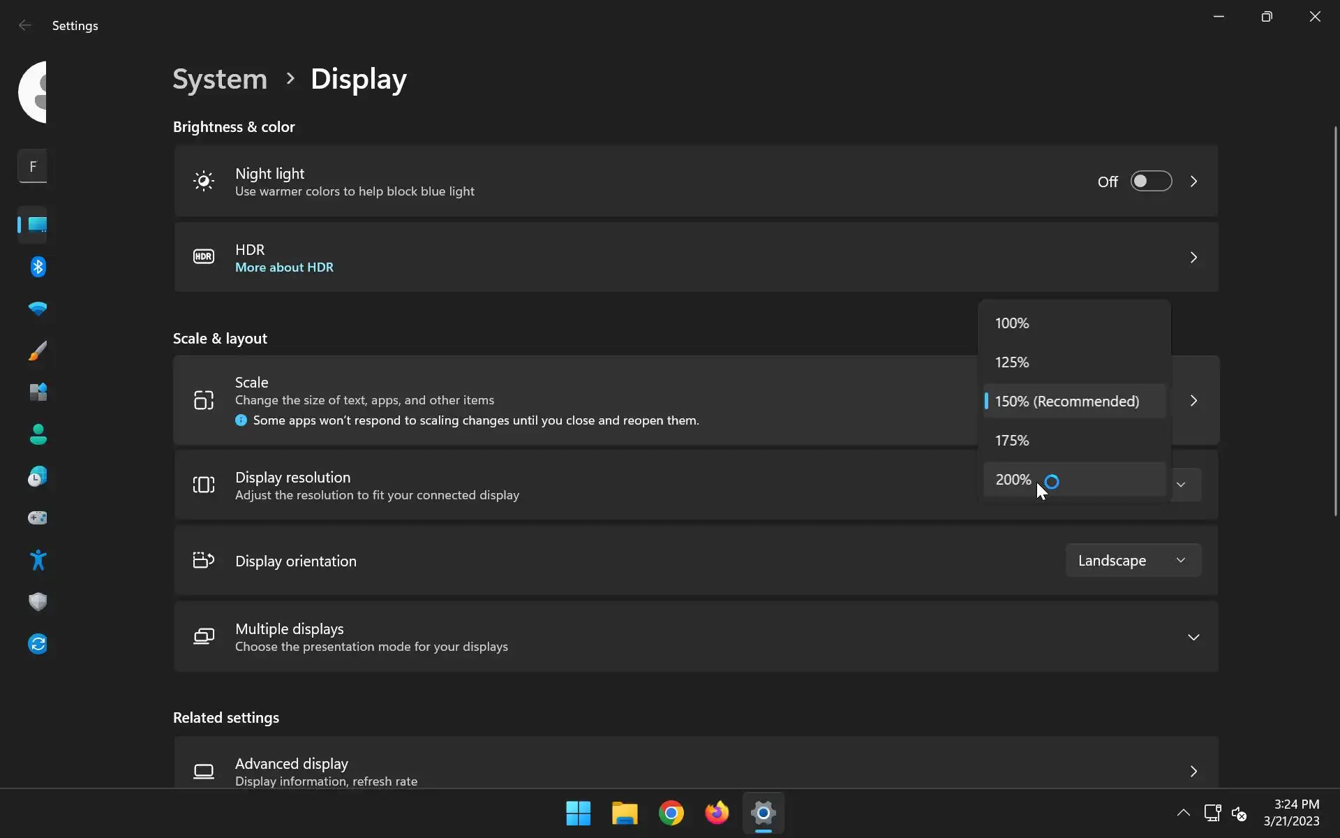Open Privacy & security shield icon
Screen dimensions: 1340x838
(38, 602)
